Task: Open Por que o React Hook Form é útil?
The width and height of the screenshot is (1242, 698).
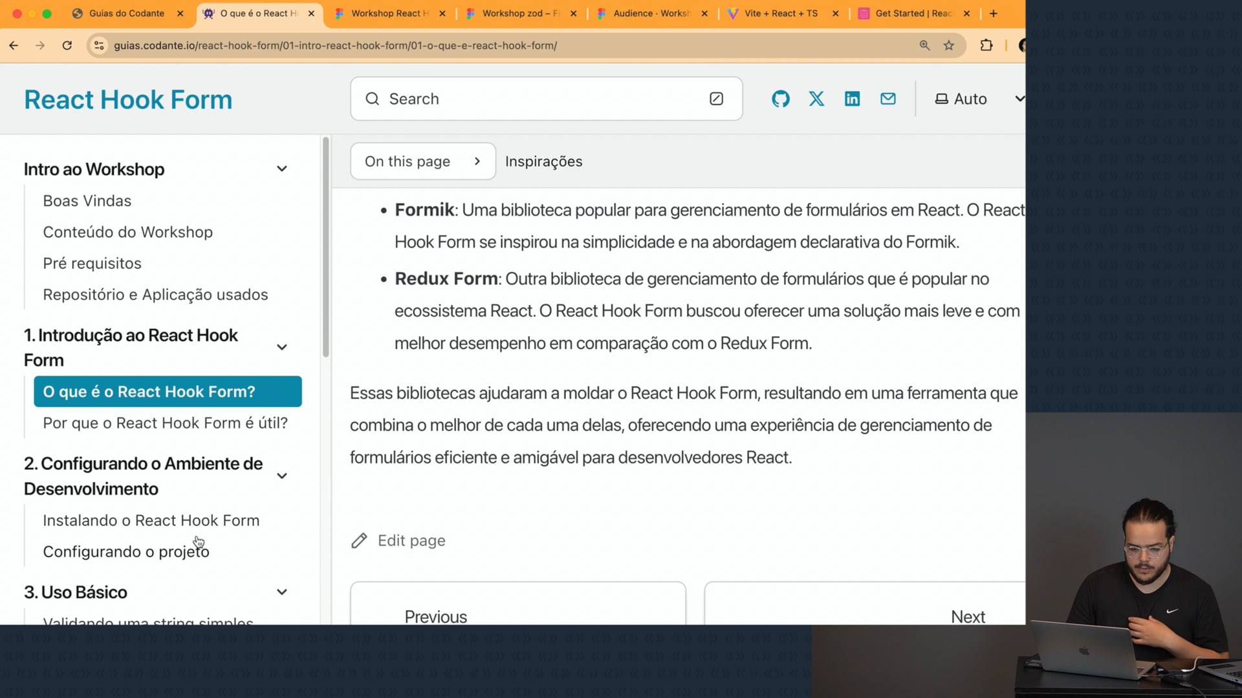Action: point(165,423)
